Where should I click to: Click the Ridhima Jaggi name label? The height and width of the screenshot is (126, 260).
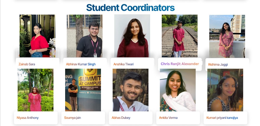pos(218,65)
